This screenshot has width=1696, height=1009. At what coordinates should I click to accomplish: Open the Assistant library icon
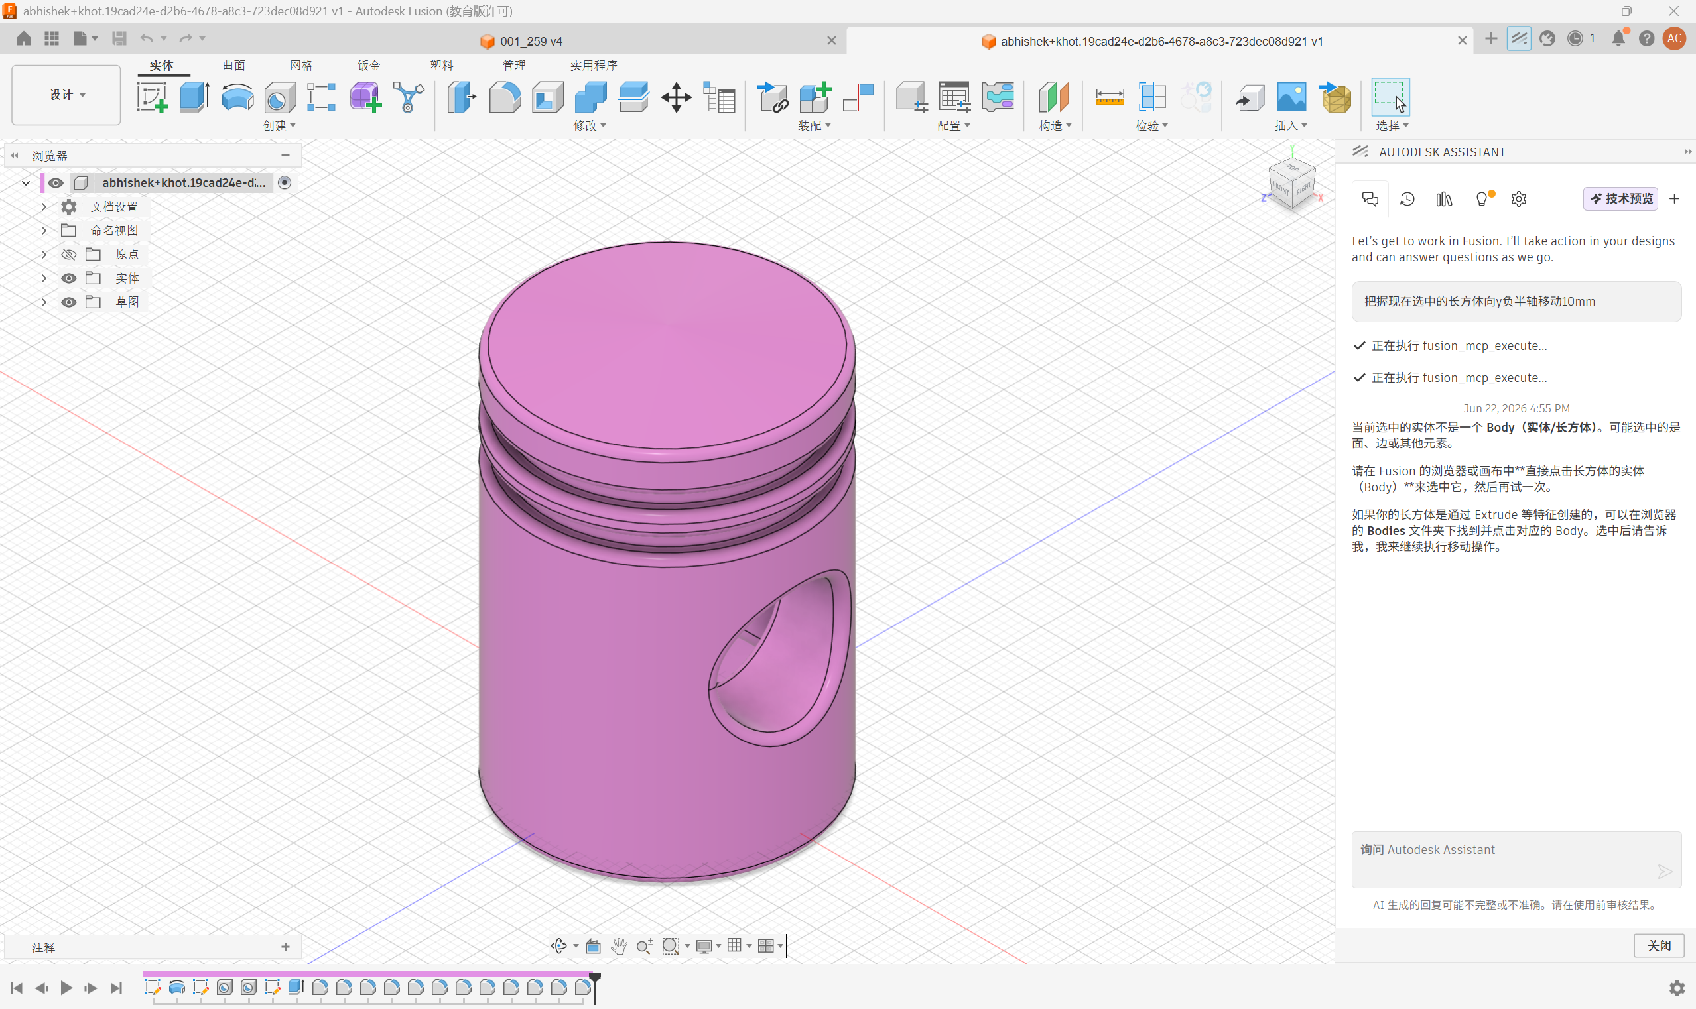click(x=1445, y=198)
